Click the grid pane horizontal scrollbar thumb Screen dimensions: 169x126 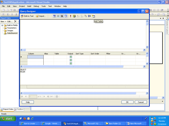73,66
